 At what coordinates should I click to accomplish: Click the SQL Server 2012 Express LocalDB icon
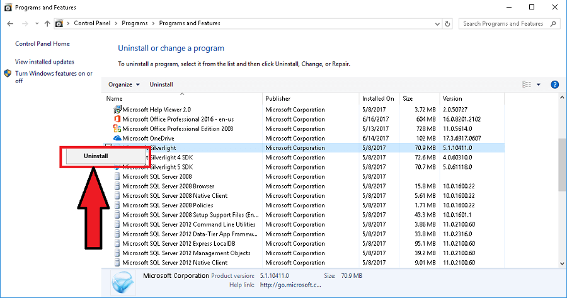click(x=117, y=243)
